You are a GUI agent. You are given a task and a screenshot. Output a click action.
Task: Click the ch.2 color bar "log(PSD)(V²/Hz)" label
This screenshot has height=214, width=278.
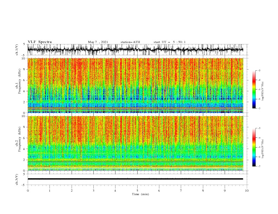263,149
